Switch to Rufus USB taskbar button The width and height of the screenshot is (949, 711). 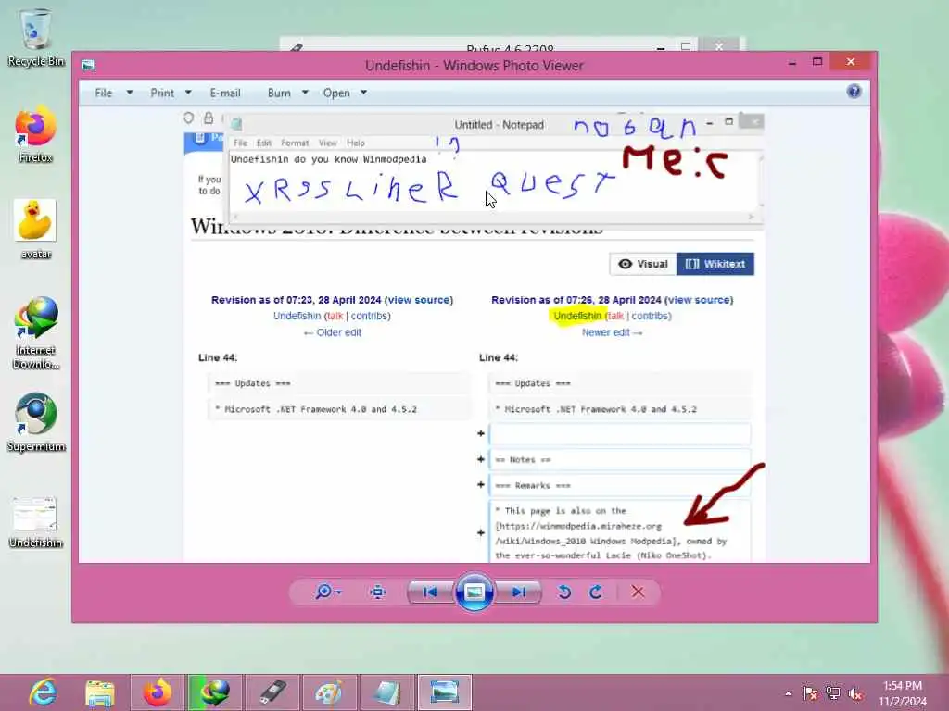point(272,692)
